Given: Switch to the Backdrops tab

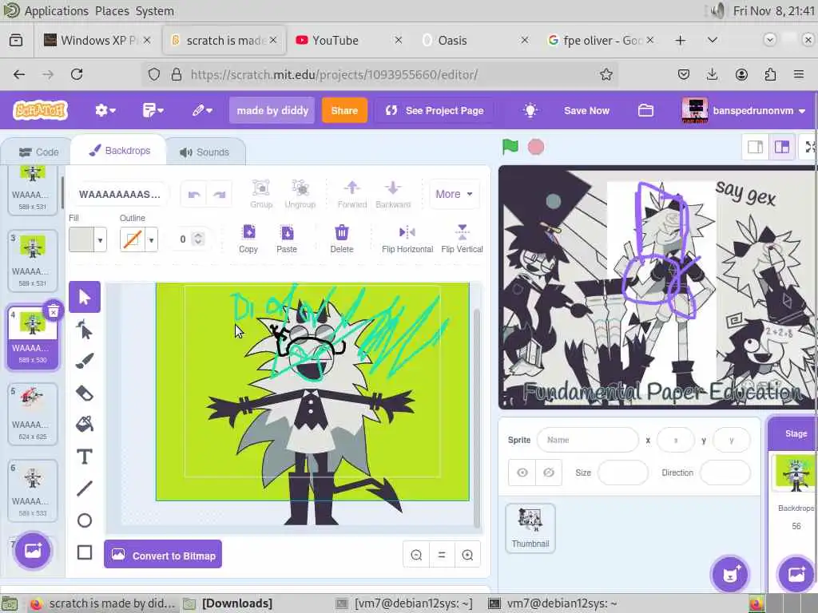Looking at the screenshot, I should (x=120, y=151).
